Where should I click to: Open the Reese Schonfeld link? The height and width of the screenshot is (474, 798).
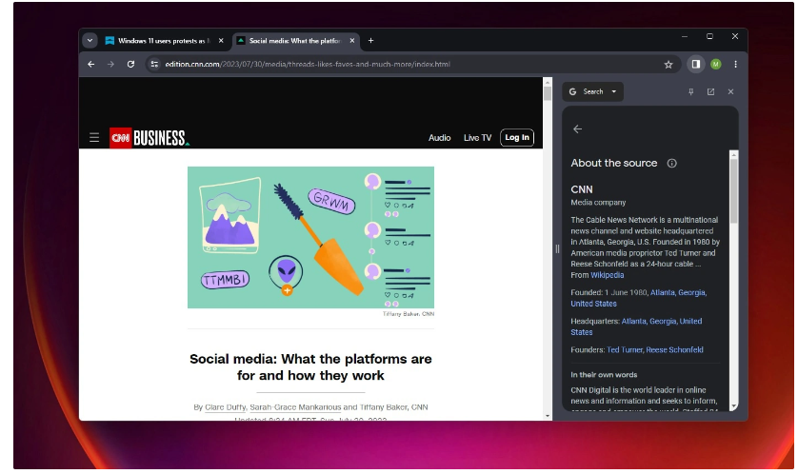[675, 350]
